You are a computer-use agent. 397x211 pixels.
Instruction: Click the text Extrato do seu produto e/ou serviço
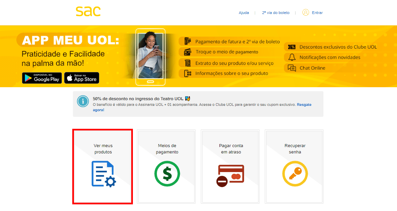click(234, 63)
